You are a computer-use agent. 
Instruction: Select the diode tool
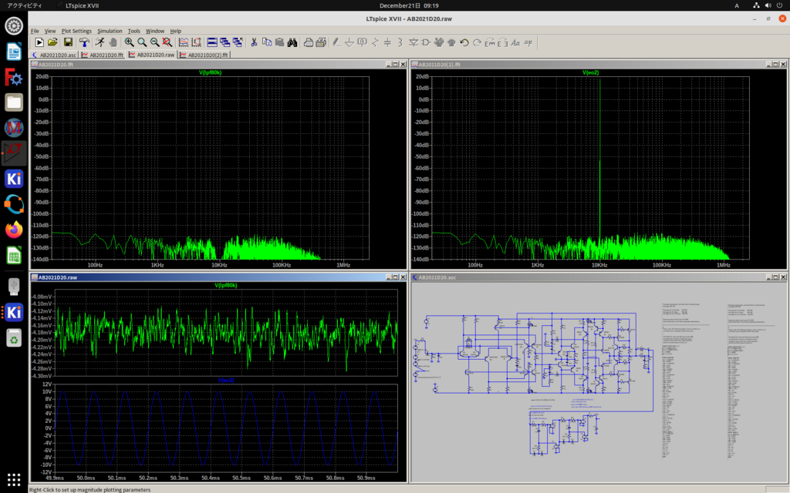(414, 43)
